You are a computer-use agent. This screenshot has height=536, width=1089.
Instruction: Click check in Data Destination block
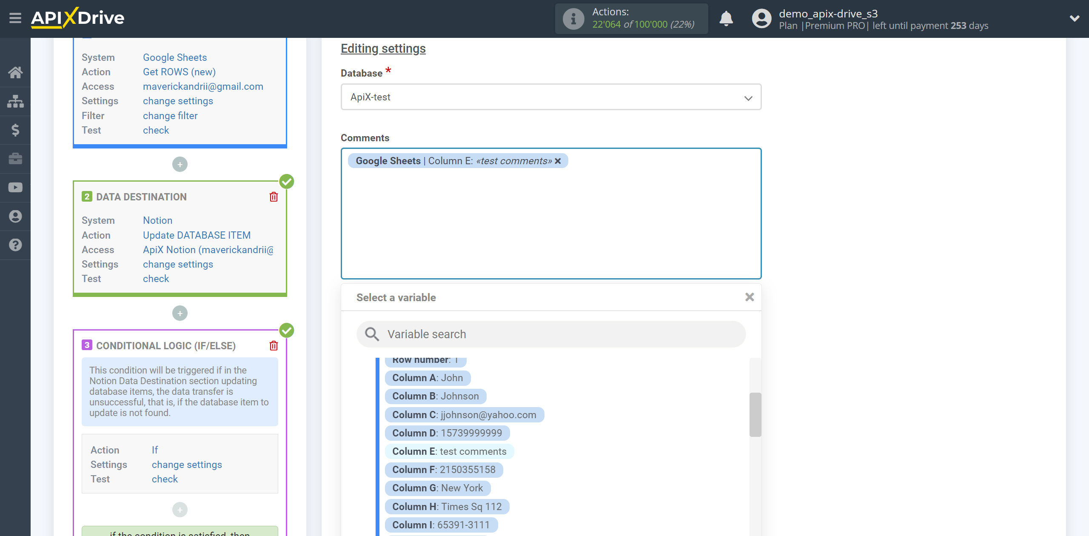(x=156, y=279)
